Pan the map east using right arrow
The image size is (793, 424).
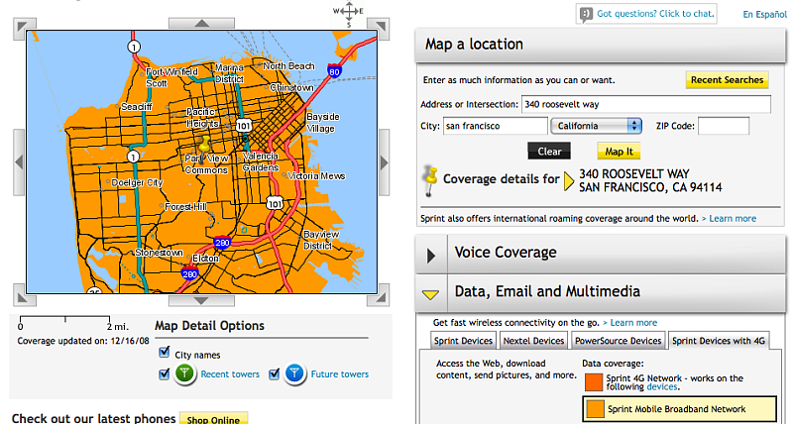(384, 162)
